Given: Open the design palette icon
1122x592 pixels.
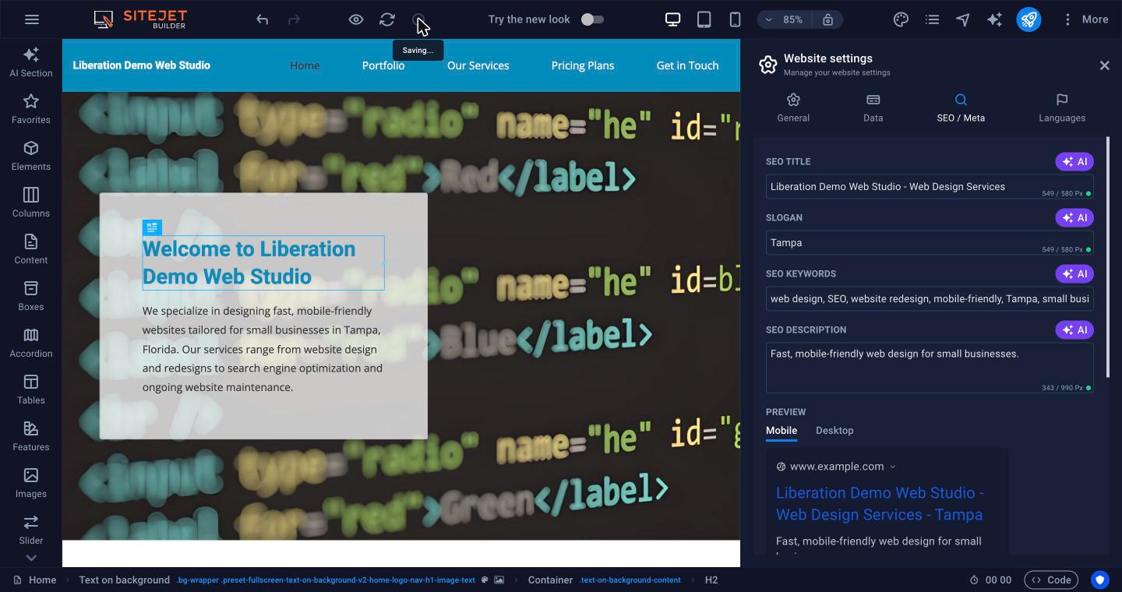Looking at the screenshot, I should click(901, 19).
